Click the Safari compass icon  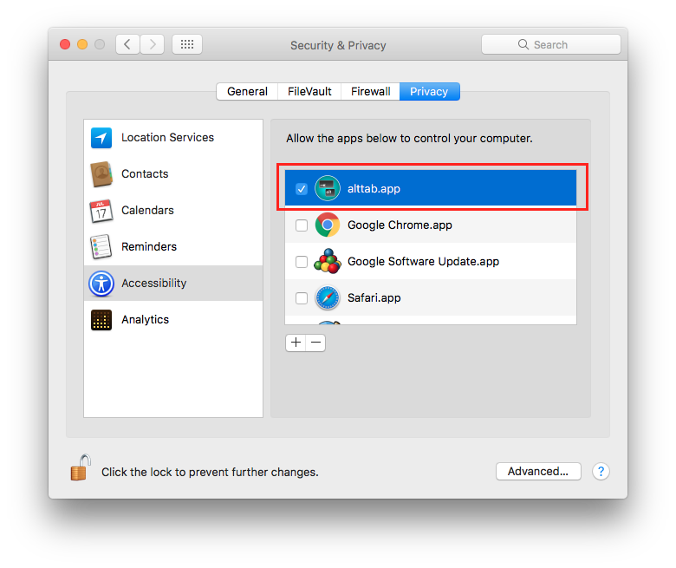(x=327, y=298)
